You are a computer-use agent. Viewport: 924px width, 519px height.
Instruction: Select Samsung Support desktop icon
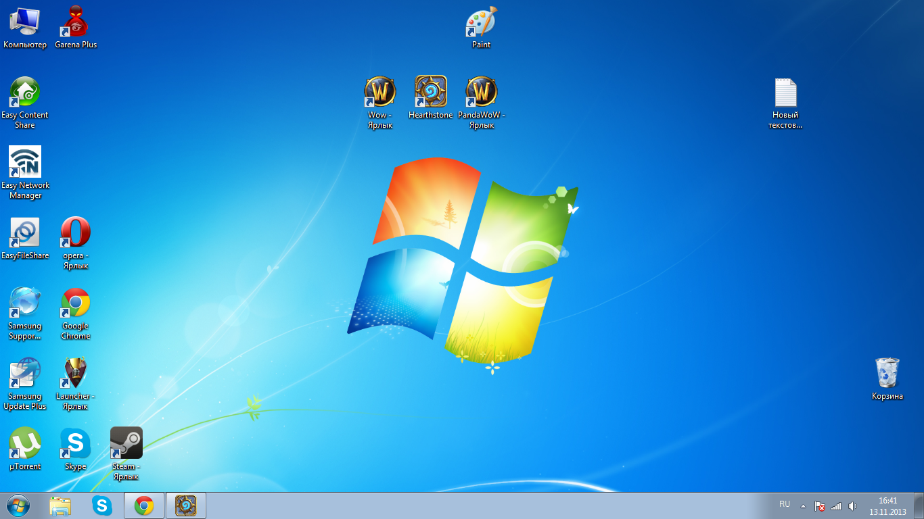pyautogui.click(x=25, y=314)
